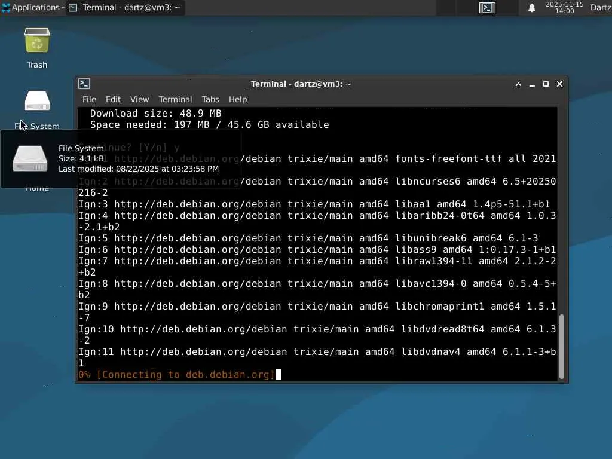Click the Terminal - dartz@vm3 taskbar button

pyautogui.click(x=126, y=7)
